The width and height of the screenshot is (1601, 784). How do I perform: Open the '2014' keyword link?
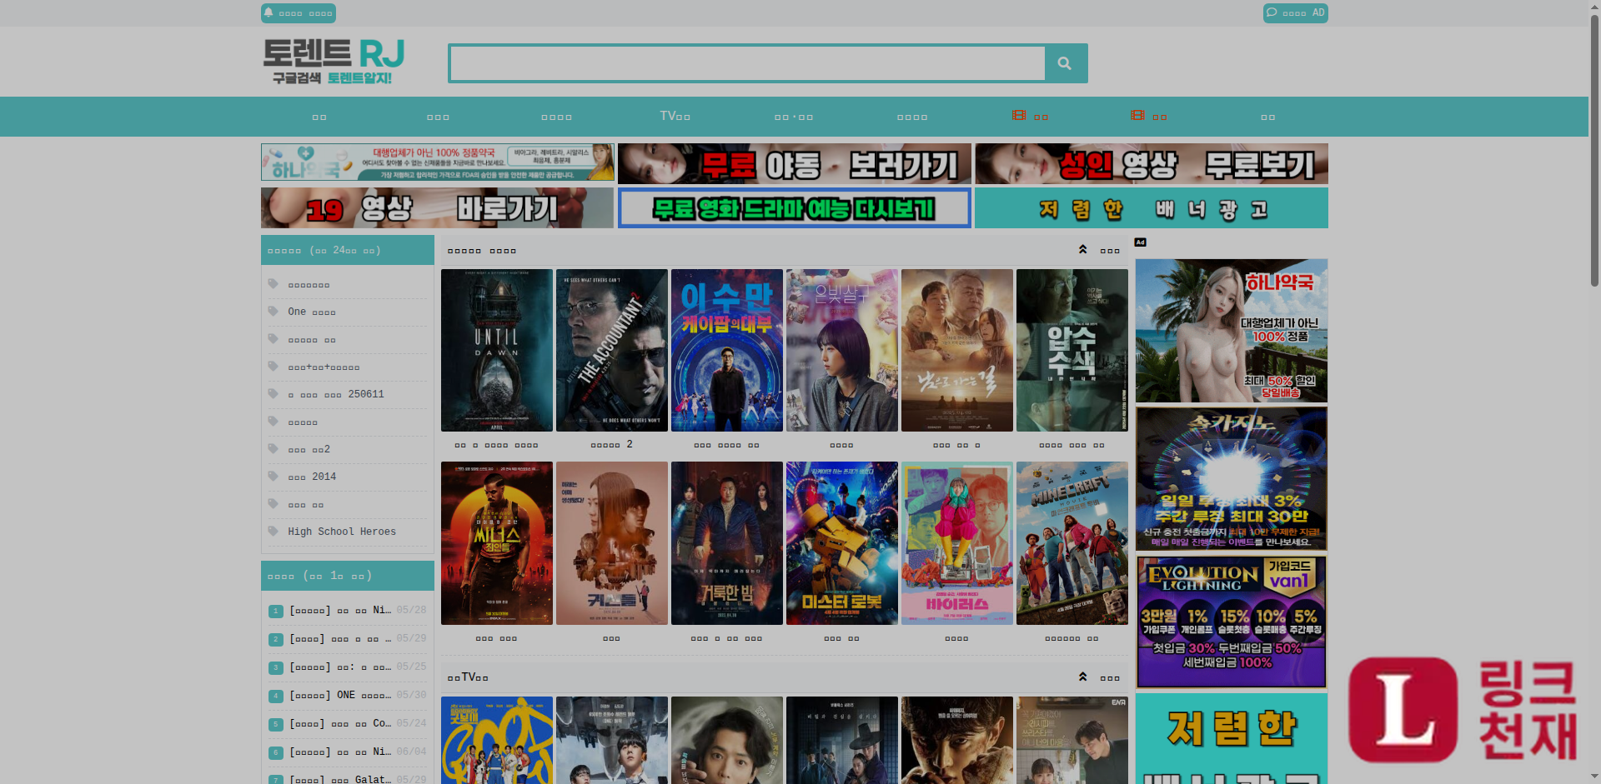tap(312, 477)
